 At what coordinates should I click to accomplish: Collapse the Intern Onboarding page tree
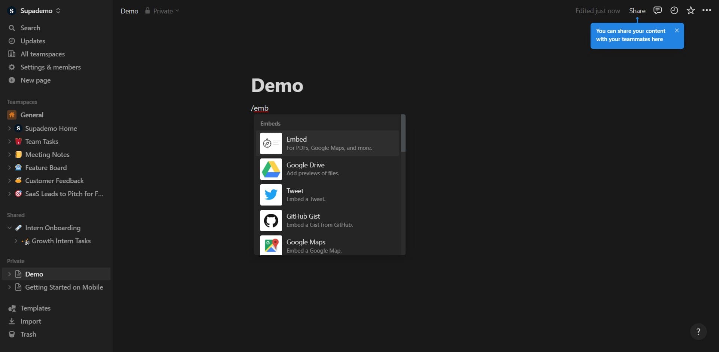click(9, 228)
